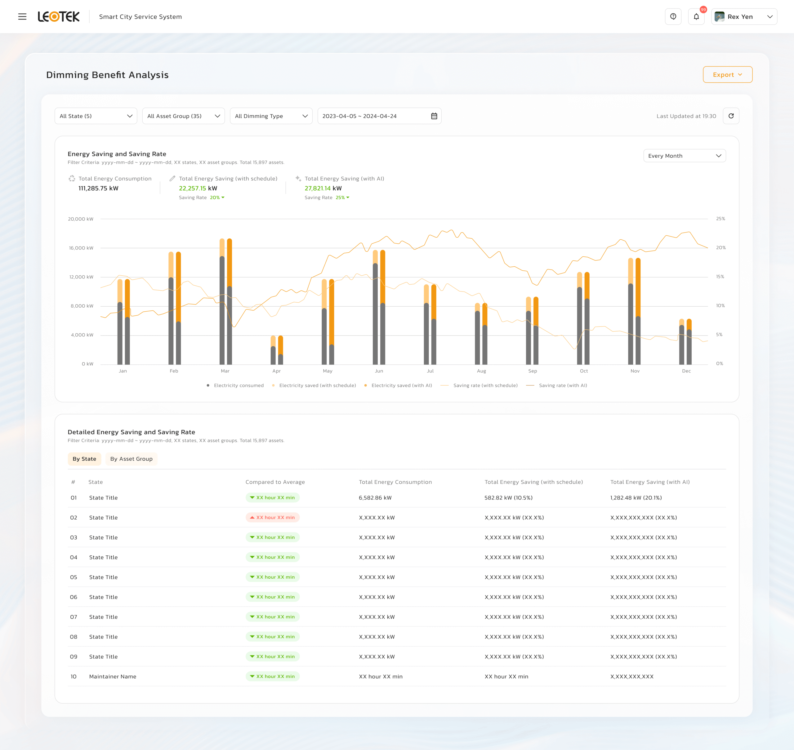Open the All State filter dropdown
The width and height of the screenshot is (794, 750).
[x=96, y=116]
